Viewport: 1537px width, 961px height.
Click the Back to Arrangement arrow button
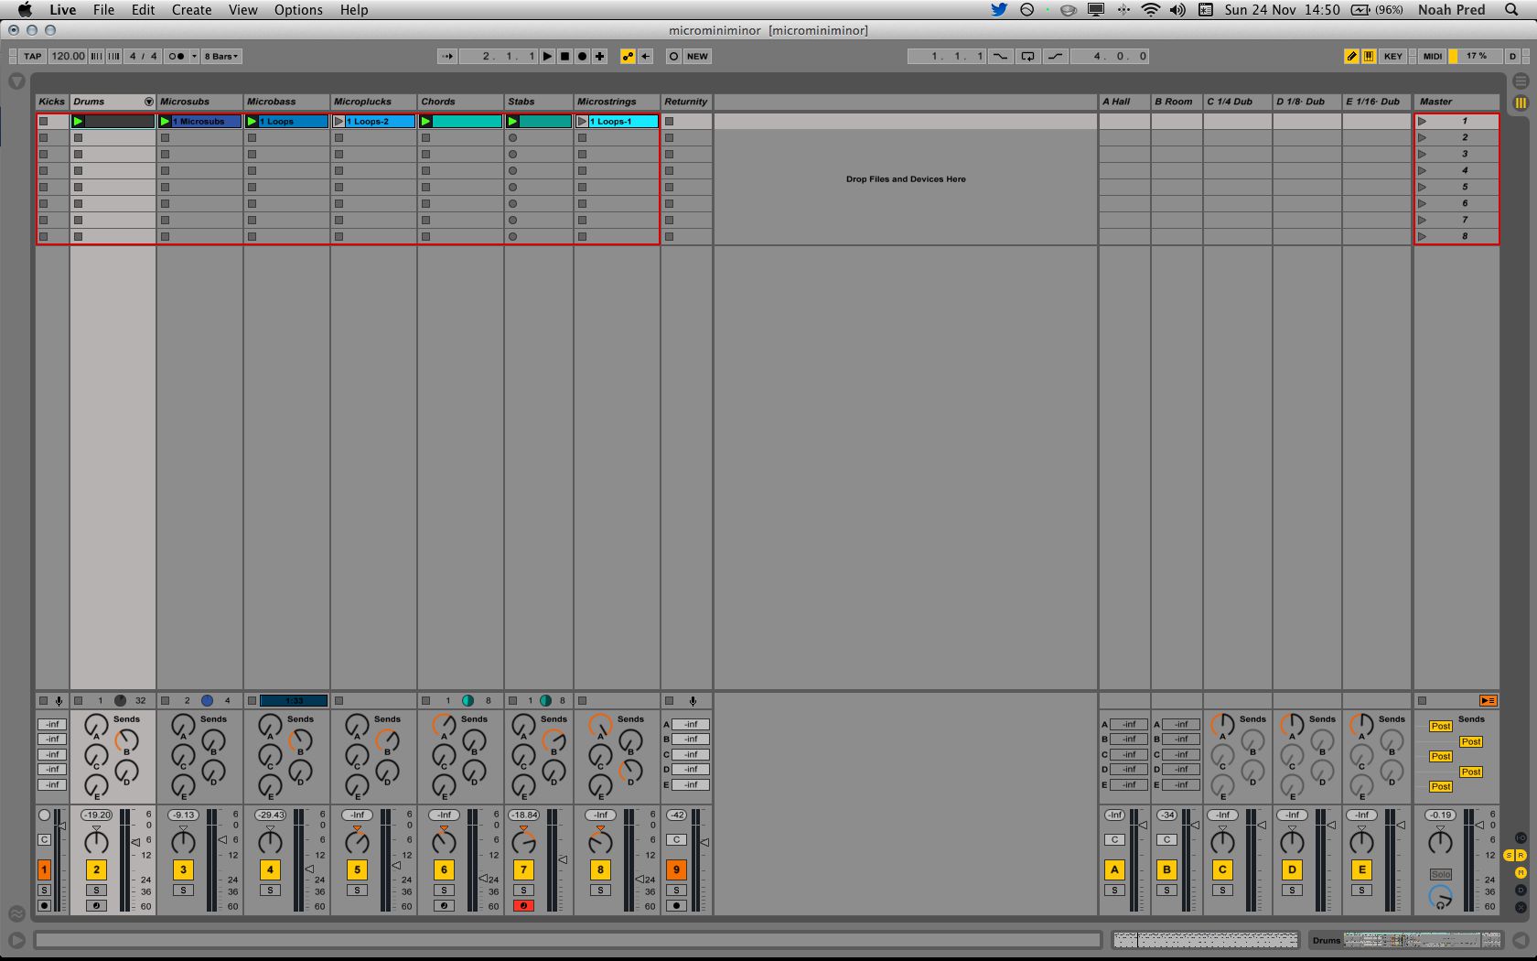tap(645, 56)
